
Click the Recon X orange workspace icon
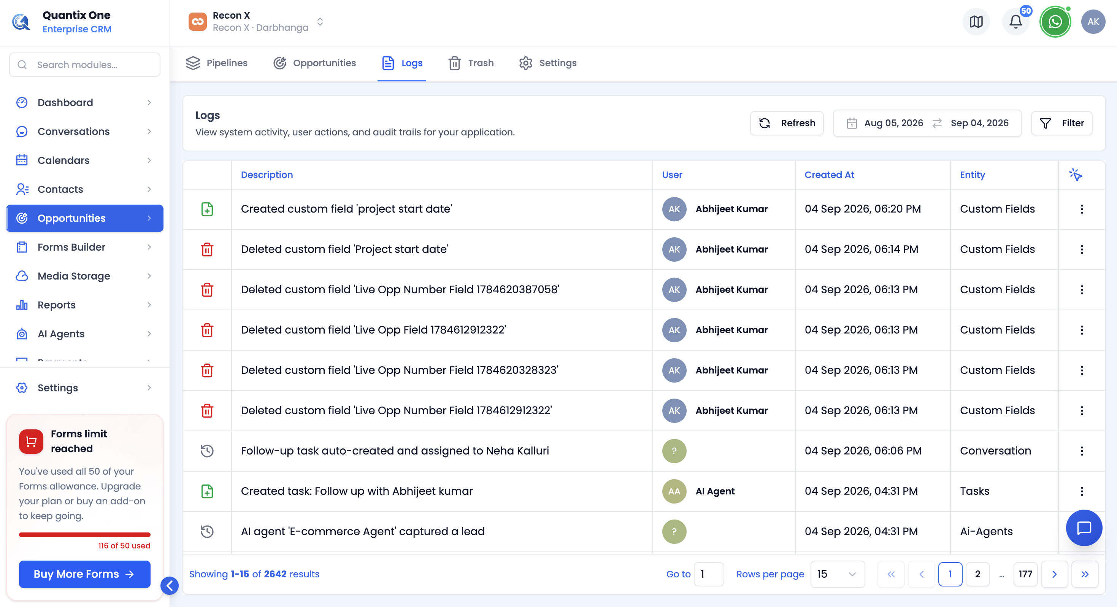[x=198, y=22]
